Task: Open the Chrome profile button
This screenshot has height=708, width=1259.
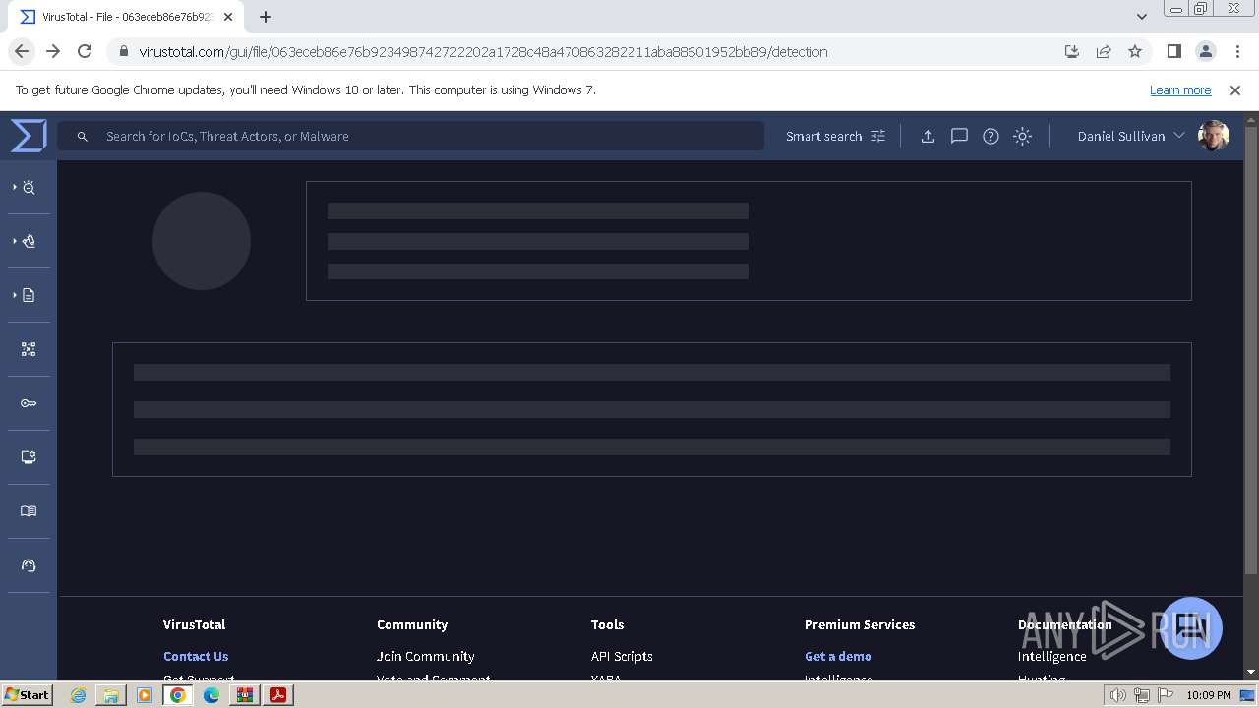Action: pyautogui.click(x=1206, y=51)
